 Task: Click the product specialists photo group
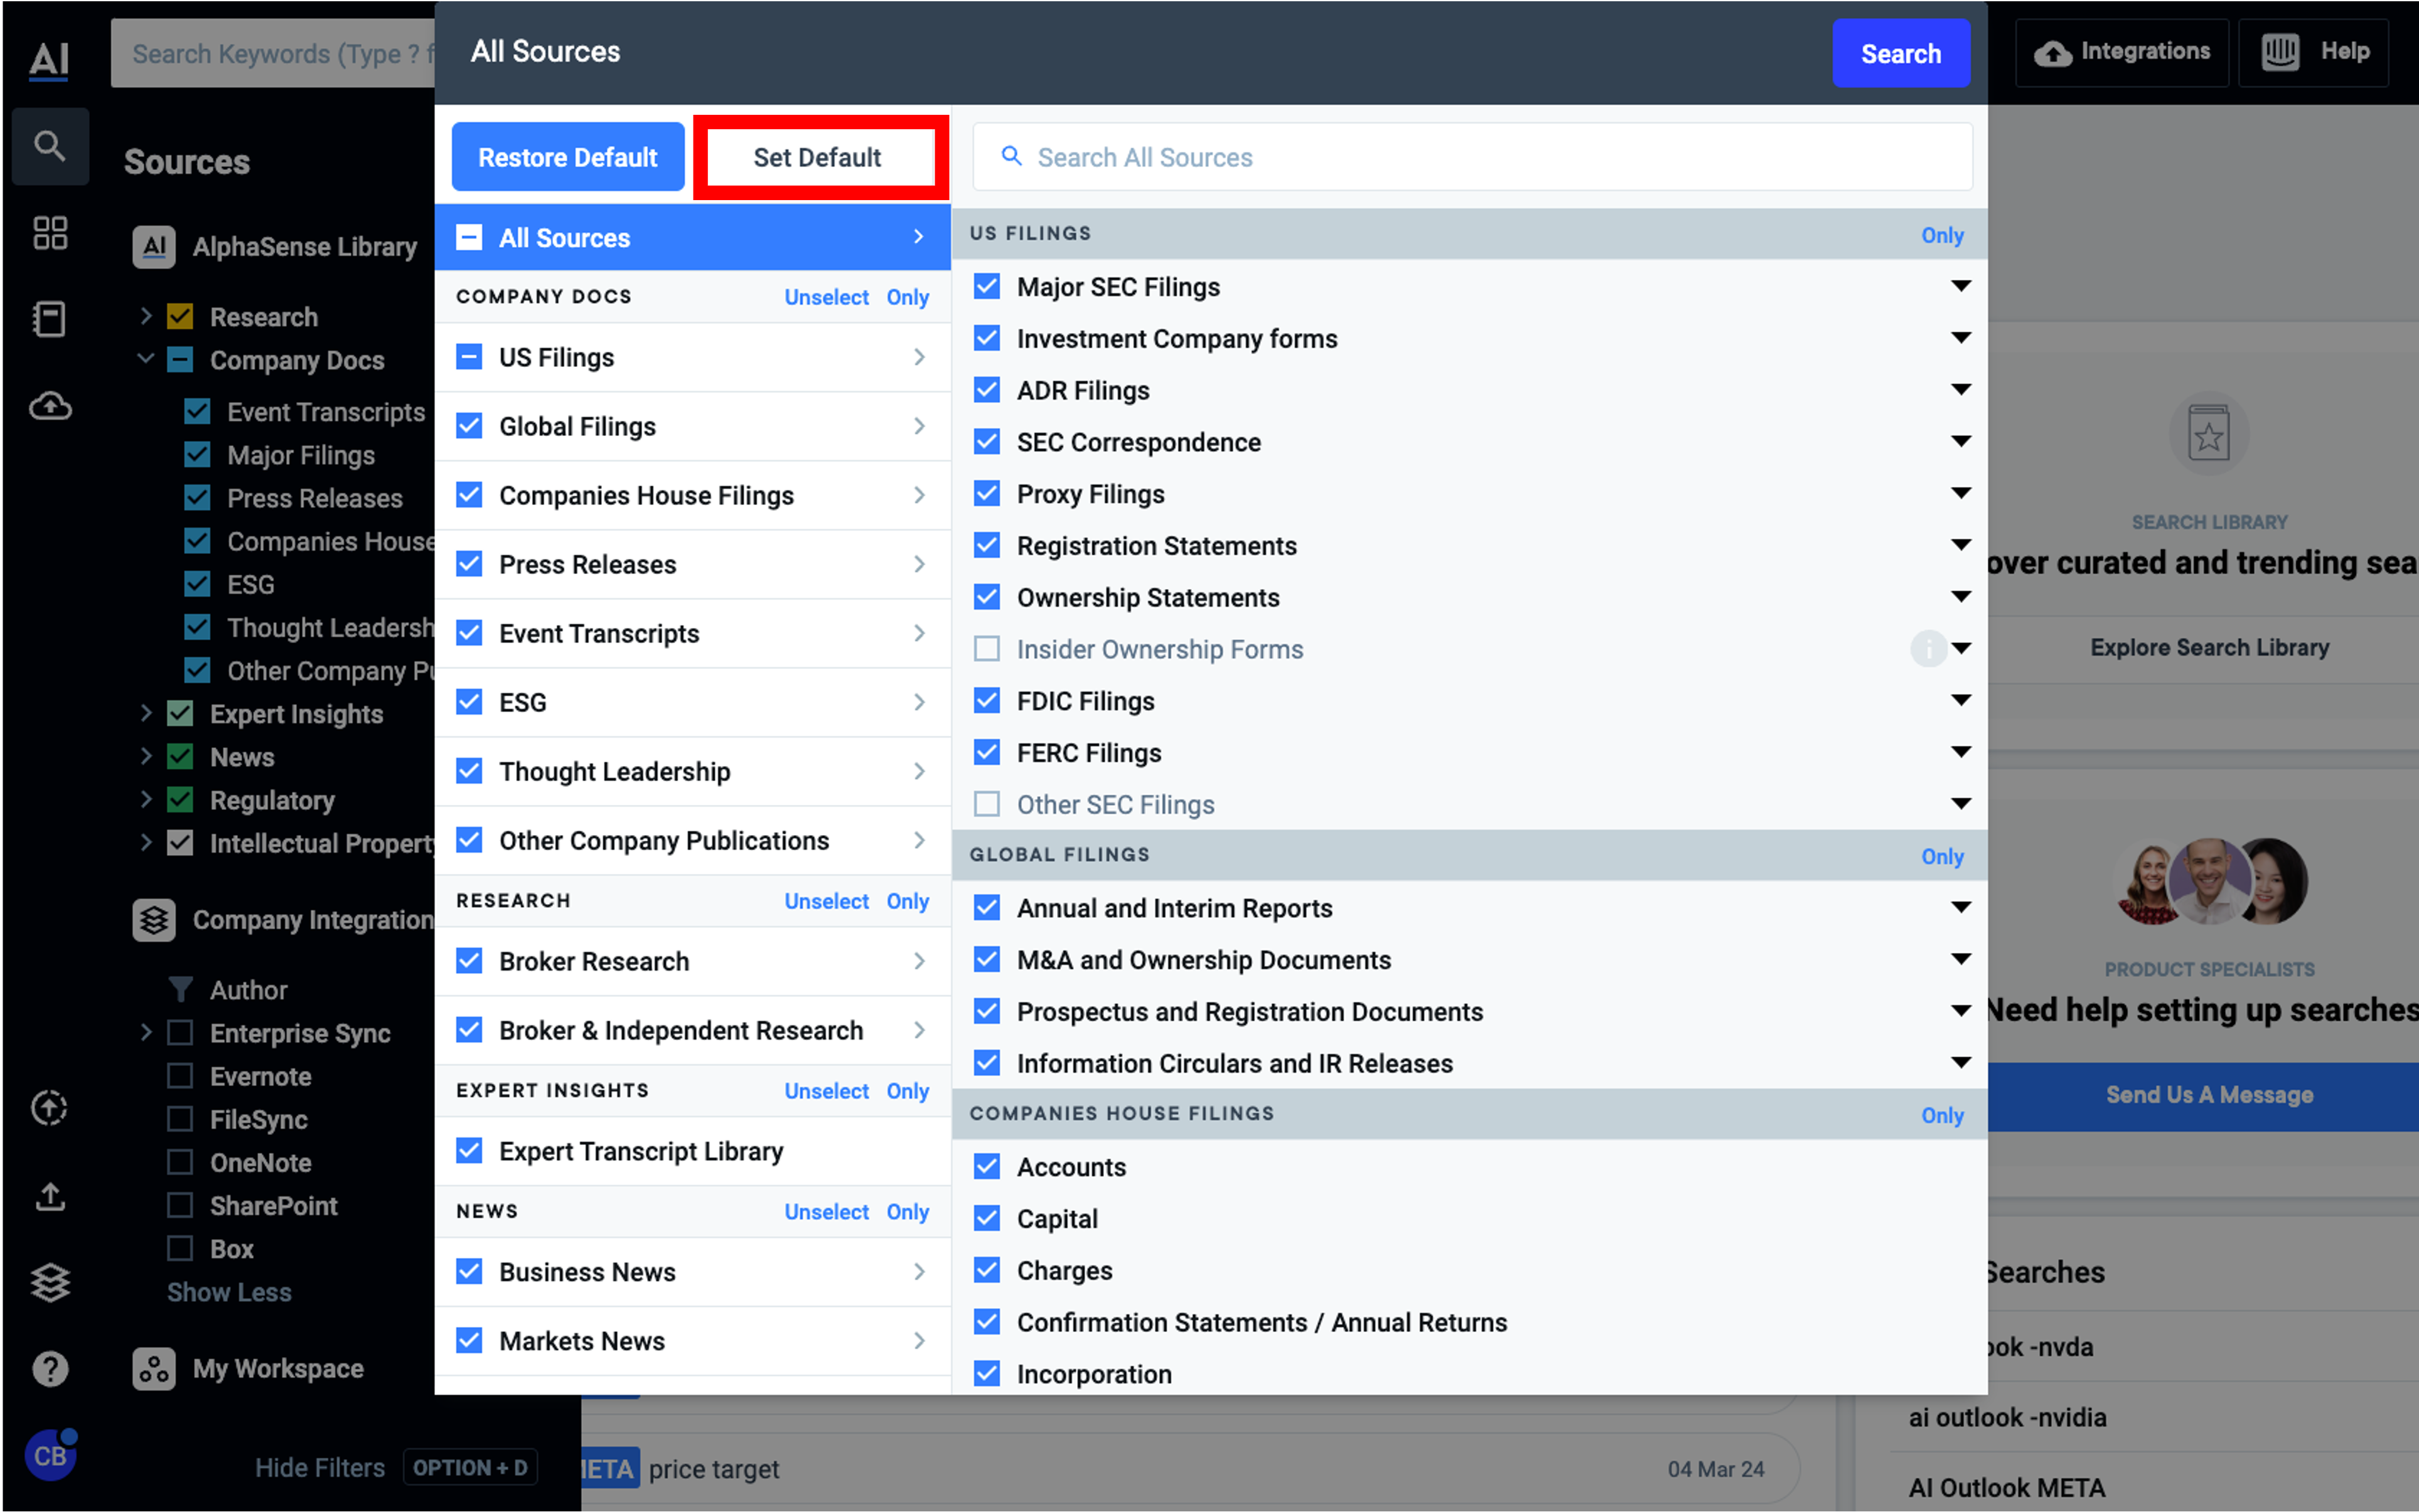[2210, 881]
